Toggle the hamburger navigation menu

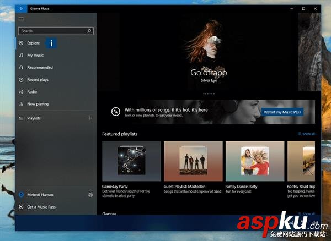pos(21,19)
